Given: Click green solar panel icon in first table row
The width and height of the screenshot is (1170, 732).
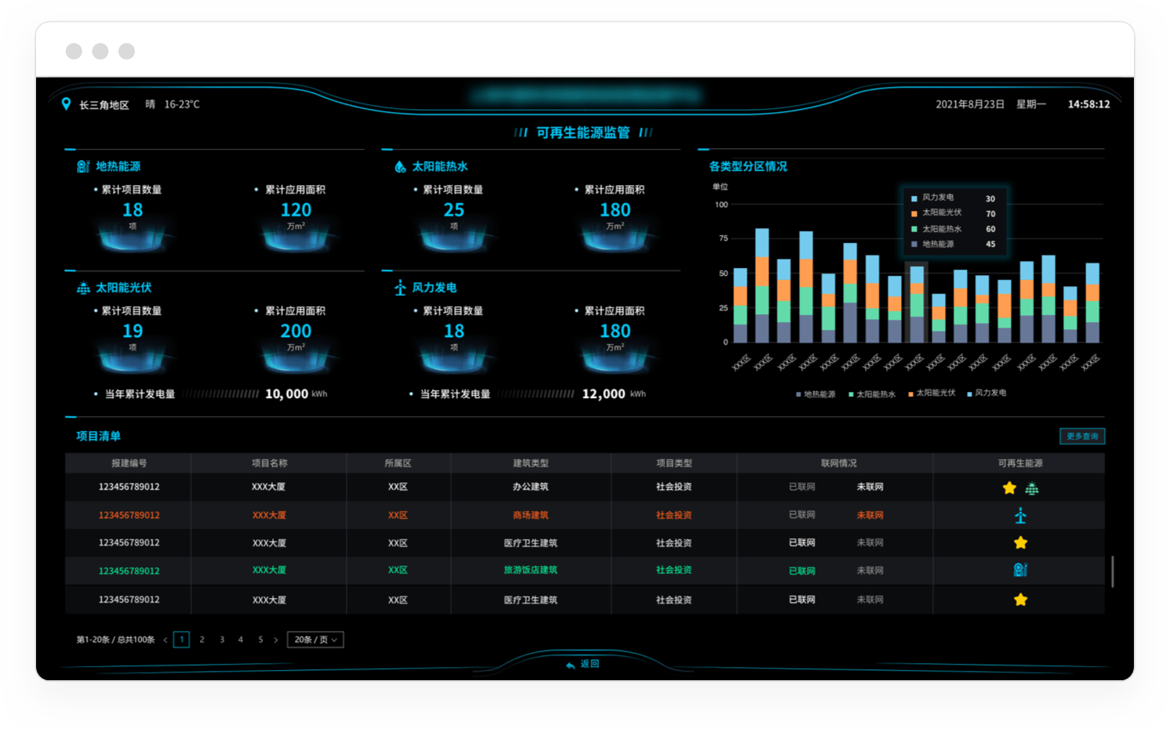Looking at the screenshot, I should (x=1032, y=488).
